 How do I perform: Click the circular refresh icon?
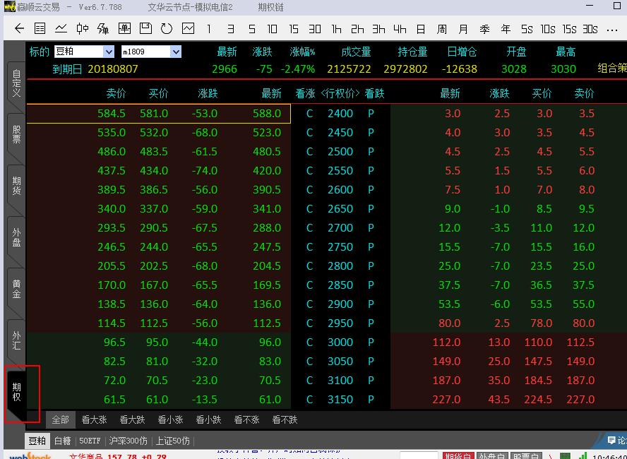point(167,29)
